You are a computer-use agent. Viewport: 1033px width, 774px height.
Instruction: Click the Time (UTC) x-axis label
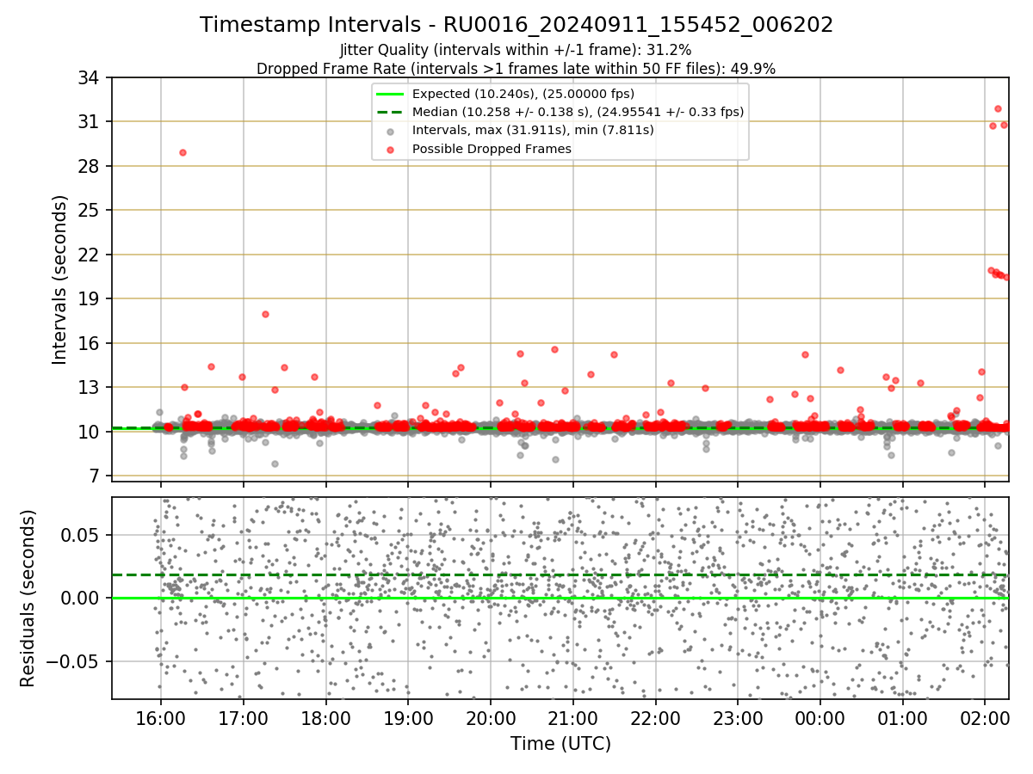(x=560, y=744)
